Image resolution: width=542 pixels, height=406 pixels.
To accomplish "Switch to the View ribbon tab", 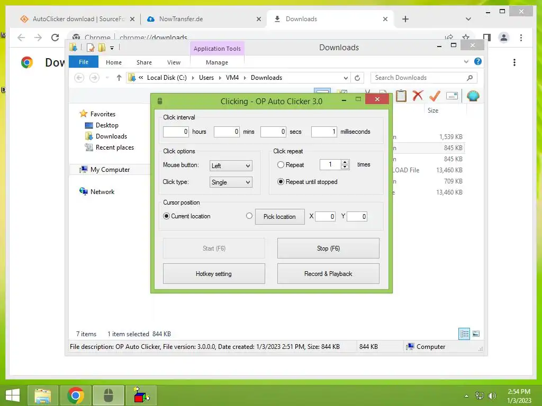I will click(174, 62).
